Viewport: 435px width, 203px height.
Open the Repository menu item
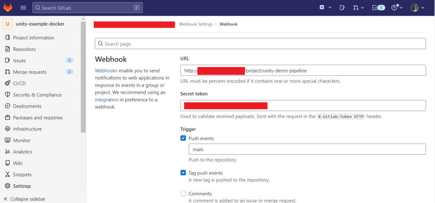point(24,49)
